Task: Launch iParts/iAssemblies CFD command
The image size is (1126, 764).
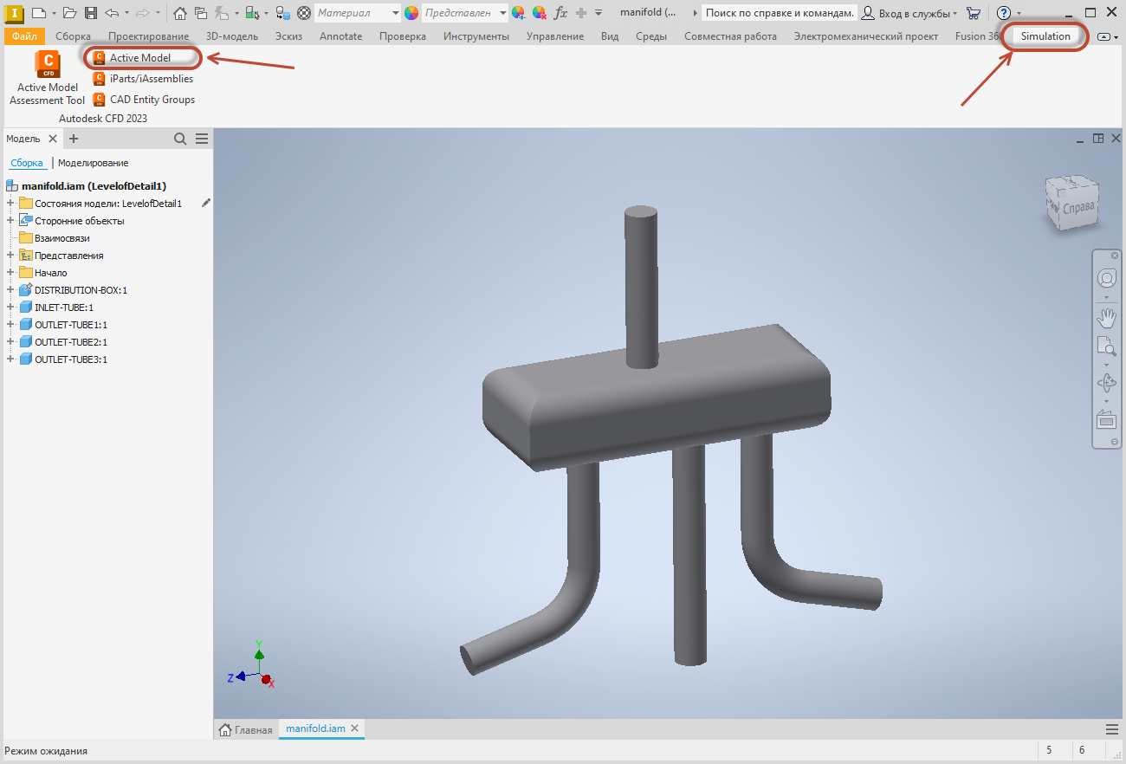Action: (x=143, y=79)
